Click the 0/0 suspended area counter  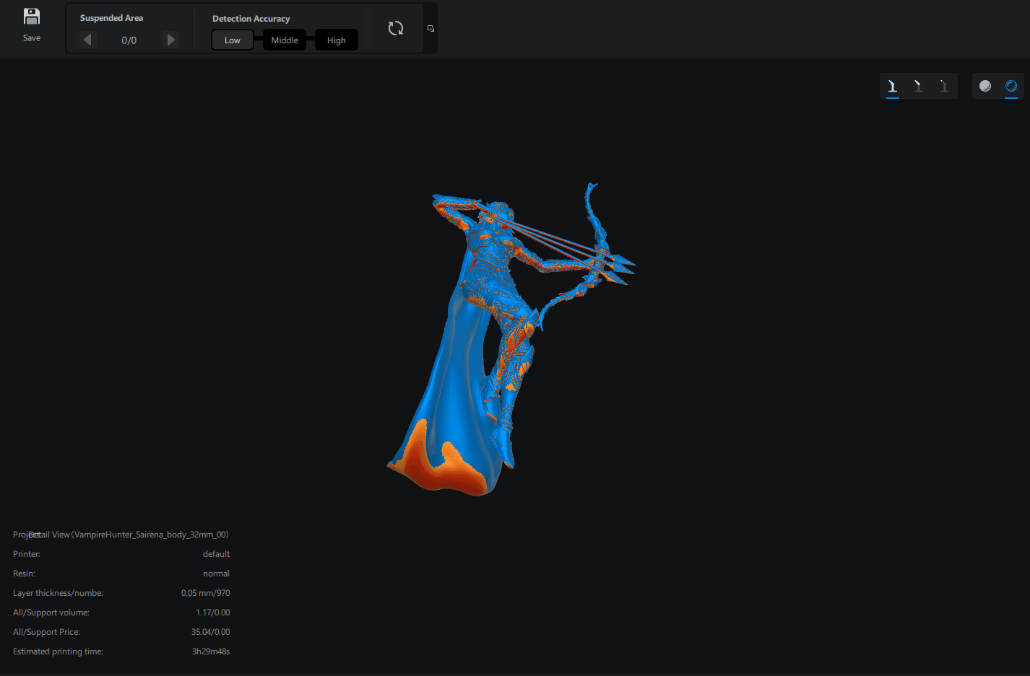pyautogui.click(x=129, y=40)
